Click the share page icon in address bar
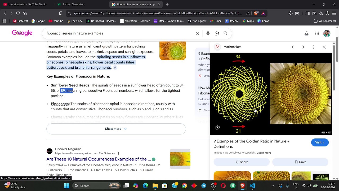Image resolution: width=339 pixels, height=191 pixels. (248, 13)
